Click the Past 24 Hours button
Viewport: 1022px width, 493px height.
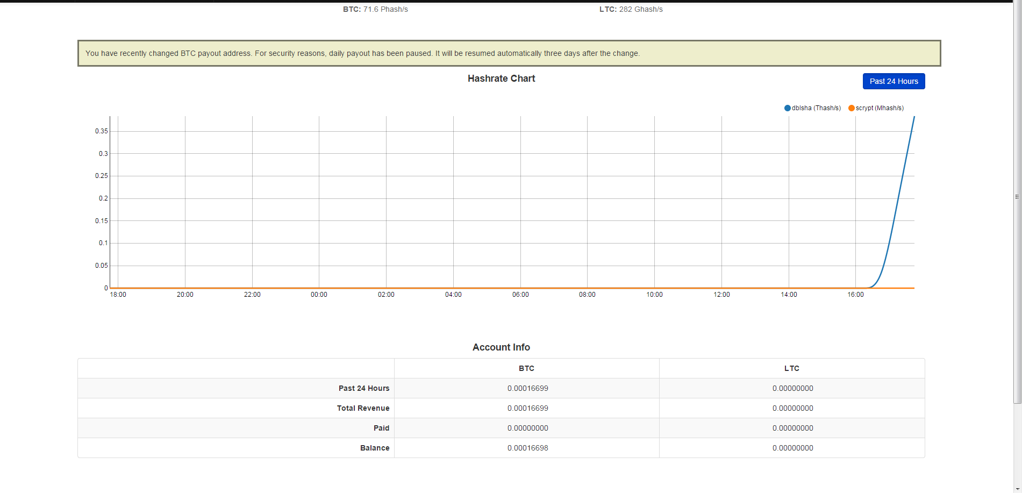click(894, 81)
